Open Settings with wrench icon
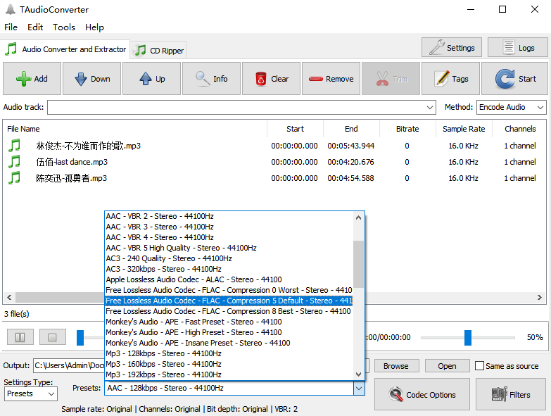 coord(452,47)
